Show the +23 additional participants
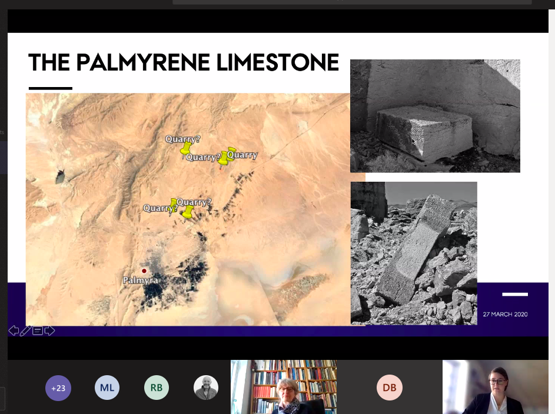Screen dimensions: 555x414 58,388
